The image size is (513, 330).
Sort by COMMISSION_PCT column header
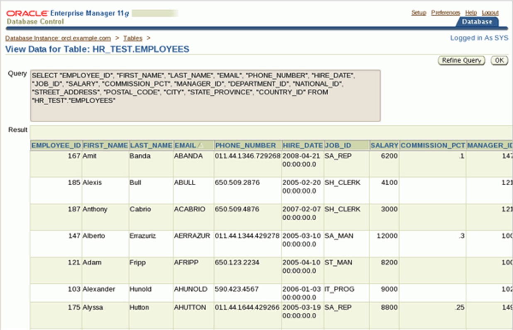coord(433,146)
